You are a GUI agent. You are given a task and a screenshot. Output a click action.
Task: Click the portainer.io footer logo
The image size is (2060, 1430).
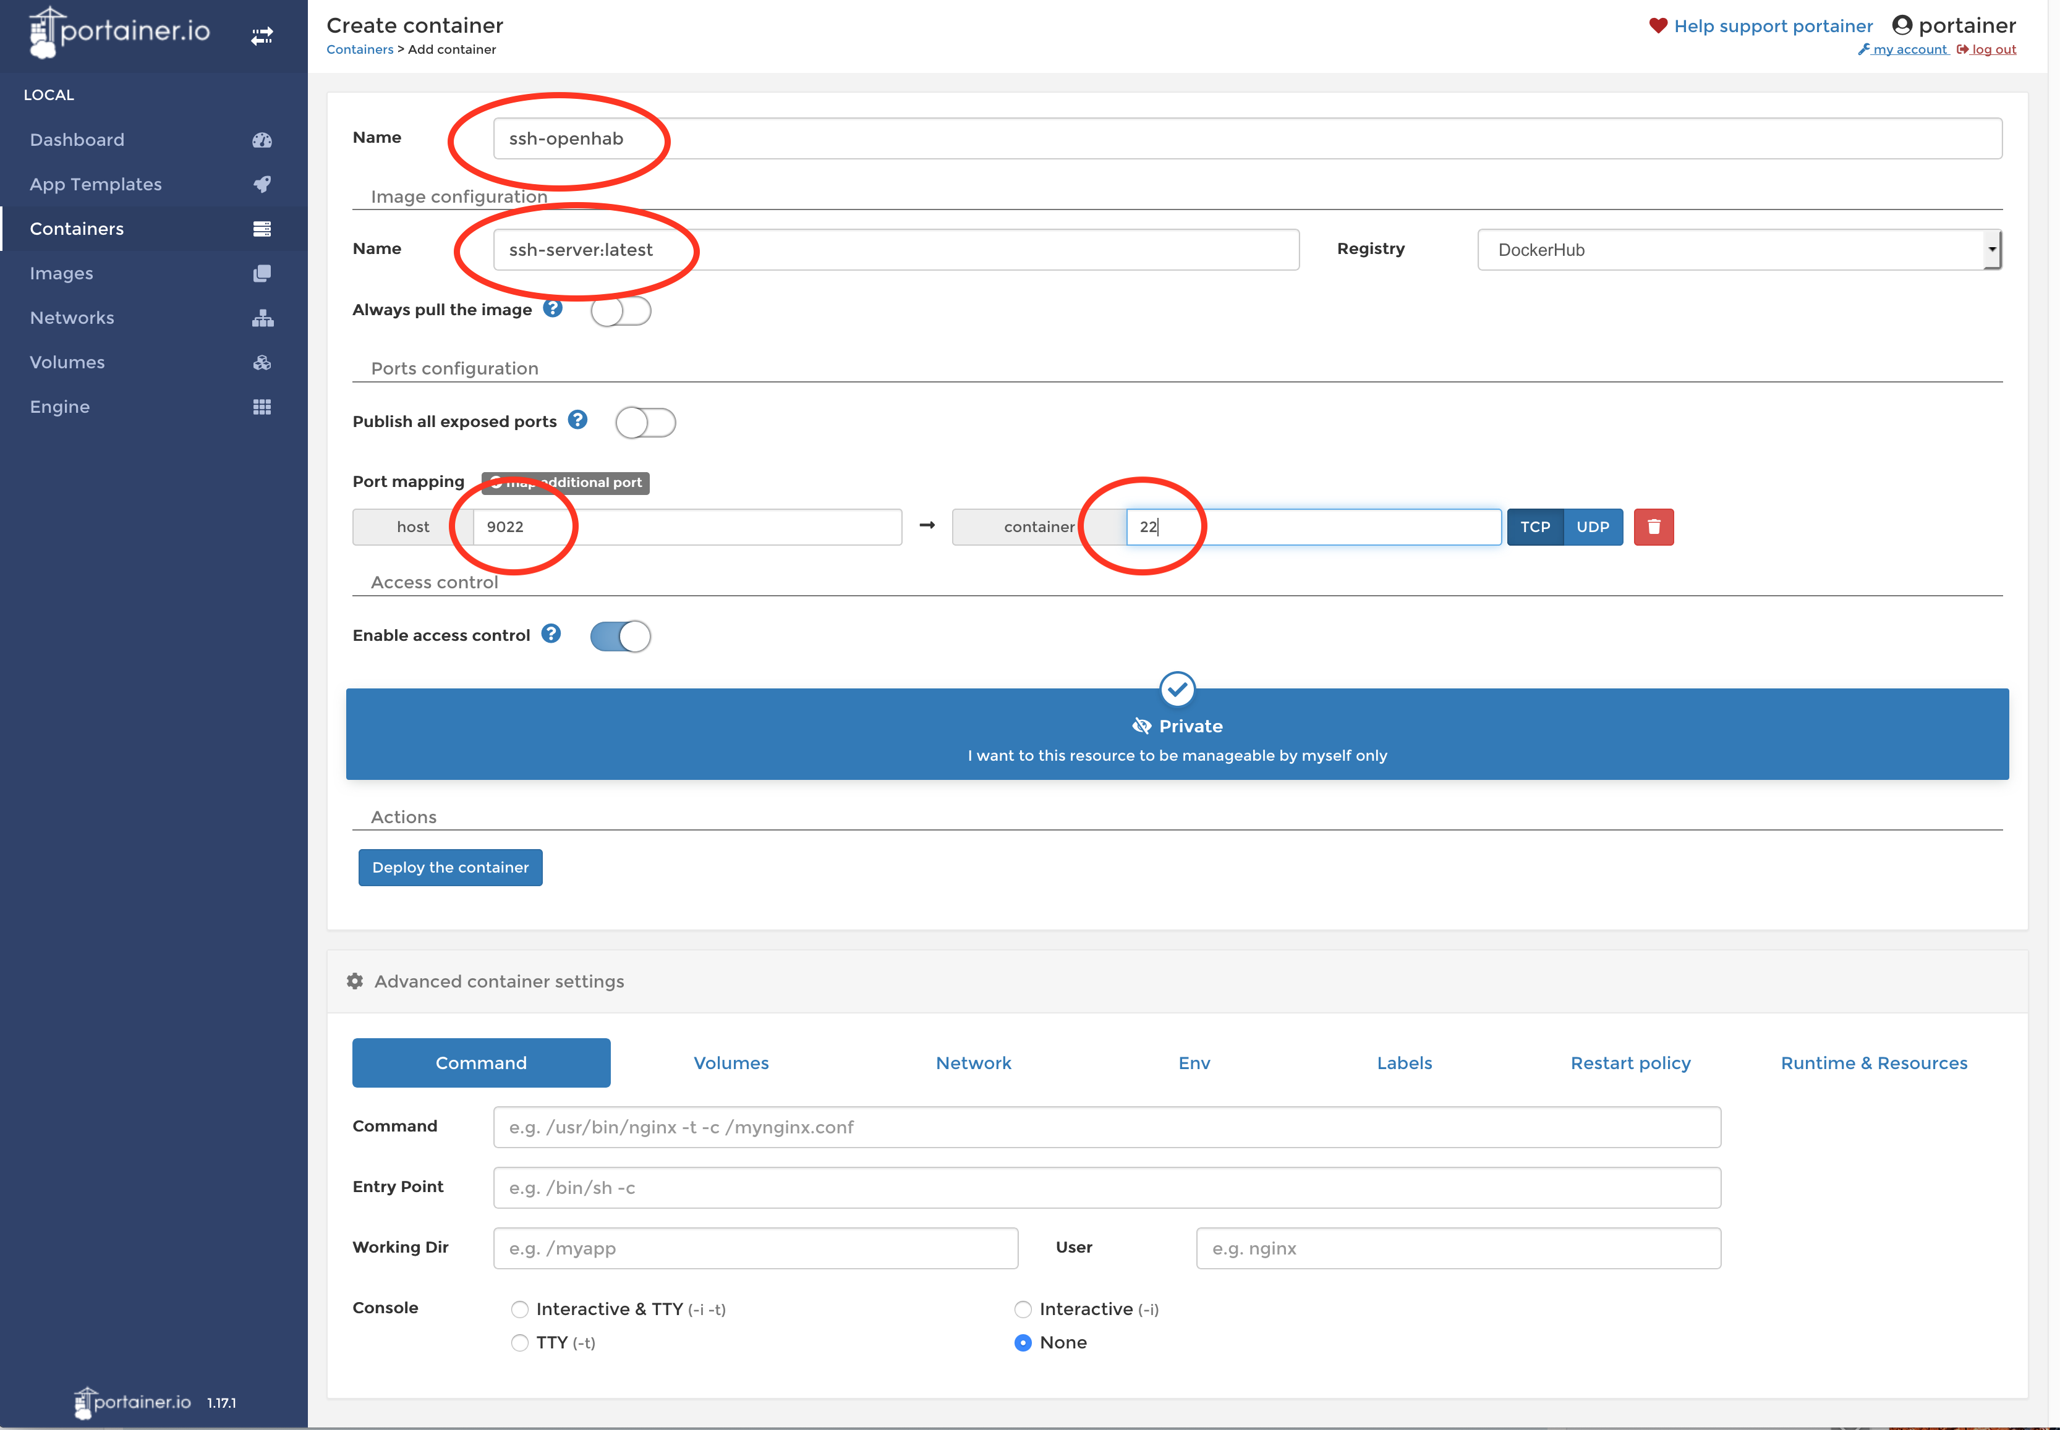coord(133,1402)
